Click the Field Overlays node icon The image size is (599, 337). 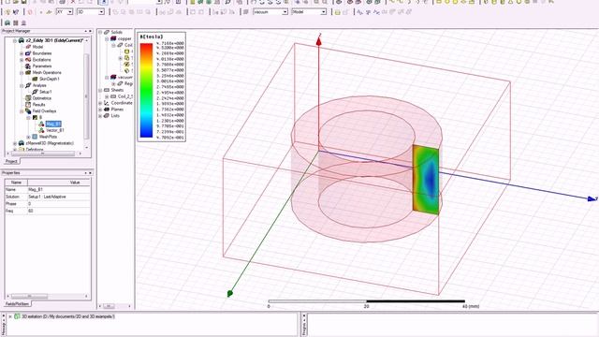(x=28, y=110)
